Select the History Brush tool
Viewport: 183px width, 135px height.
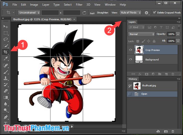click(5, 85)
